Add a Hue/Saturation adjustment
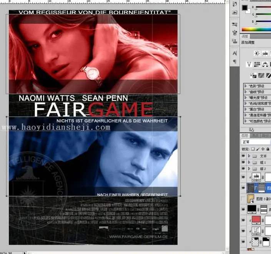Screen dimensions: 271x254 (257, 65)
